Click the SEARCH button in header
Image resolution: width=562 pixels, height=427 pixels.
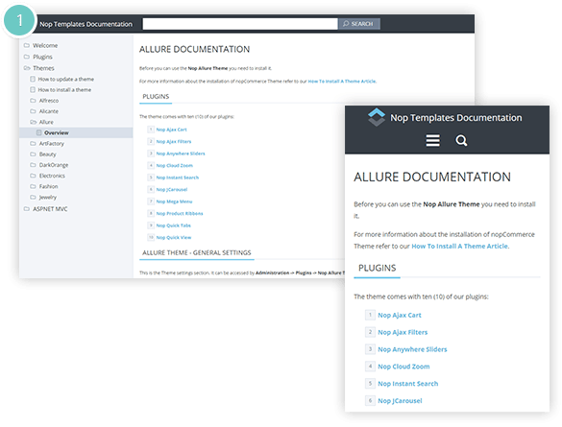pos(359,24)
